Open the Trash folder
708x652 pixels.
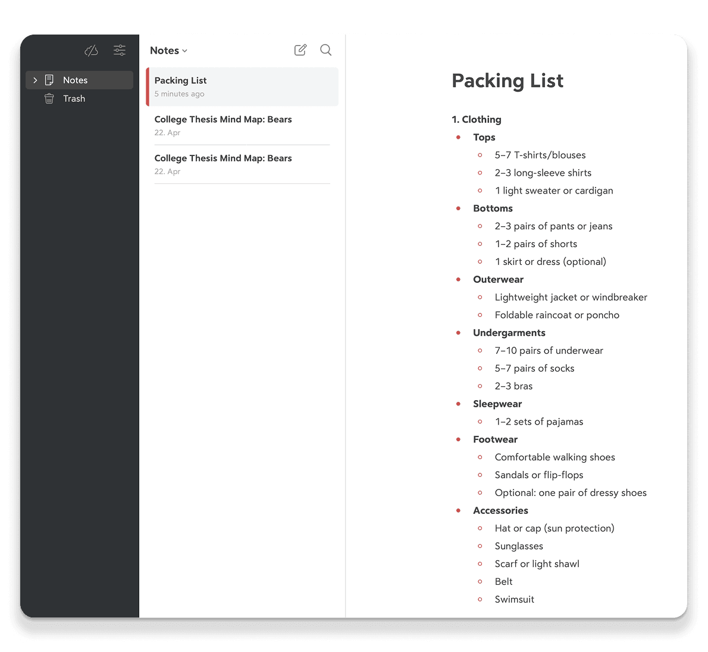point(73,98)
